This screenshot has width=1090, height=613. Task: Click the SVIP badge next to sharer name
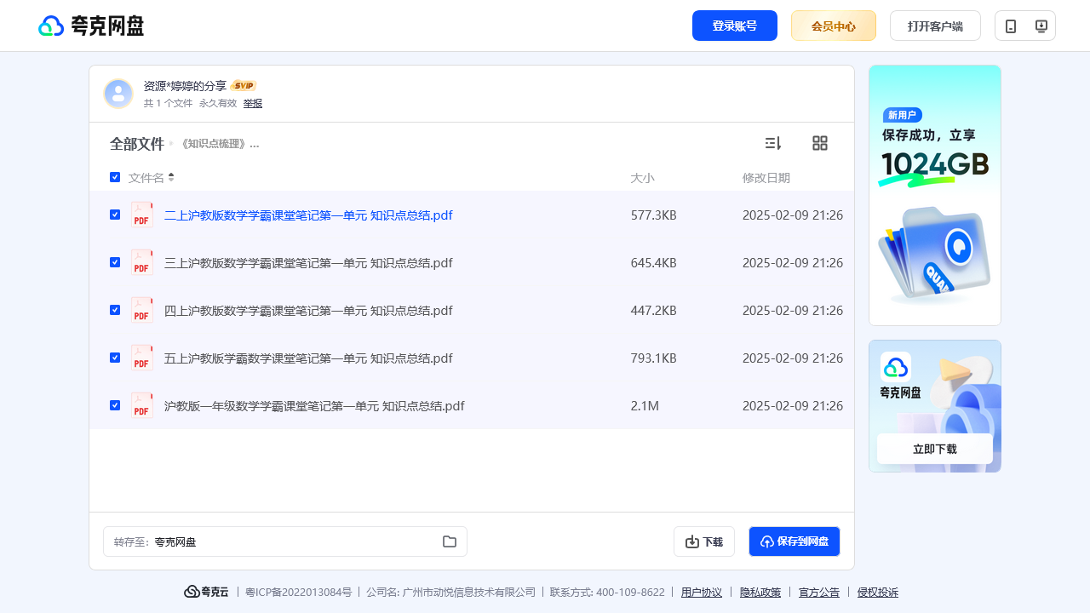[244, 86]
